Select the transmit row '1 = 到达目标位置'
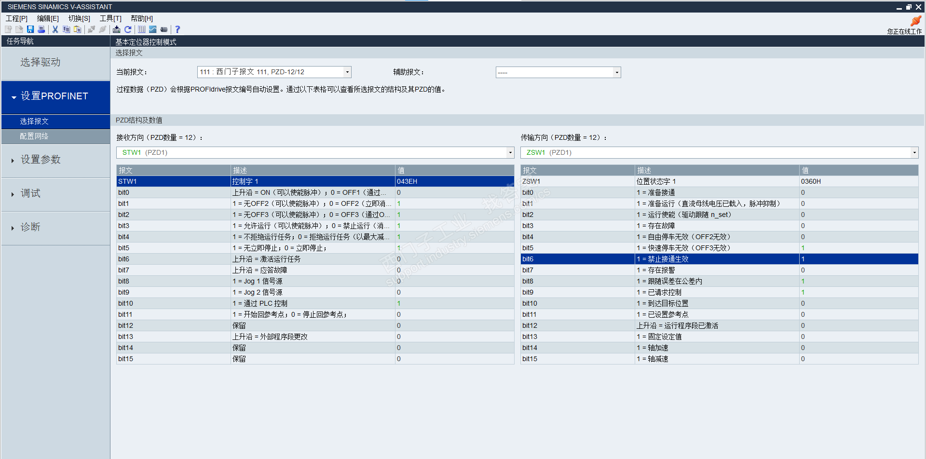This screenshot has height=459, width=926. (719, 304)
